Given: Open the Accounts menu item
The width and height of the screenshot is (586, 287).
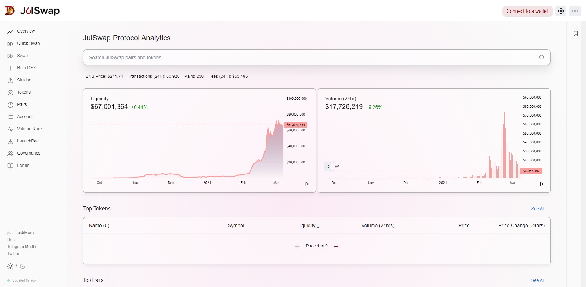Looking at the screenshot, I should 26,117.
